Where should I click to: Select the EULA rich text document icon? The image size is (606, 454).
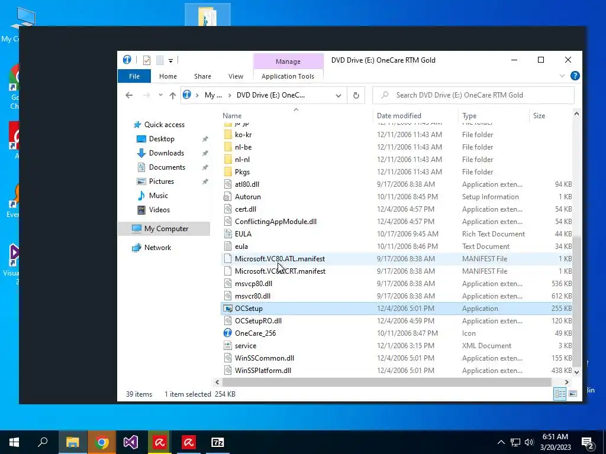point(228,234)
